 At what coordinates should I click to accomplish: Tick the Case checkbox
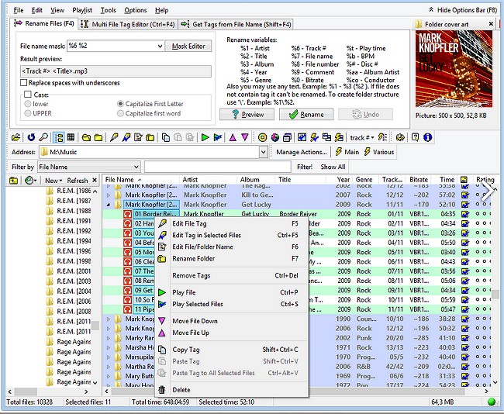[x=28, y=95]
